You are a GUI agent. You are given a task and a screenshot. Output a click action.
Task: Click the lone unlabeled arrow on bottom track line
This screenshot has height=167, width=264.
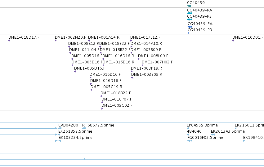point(84,159)
